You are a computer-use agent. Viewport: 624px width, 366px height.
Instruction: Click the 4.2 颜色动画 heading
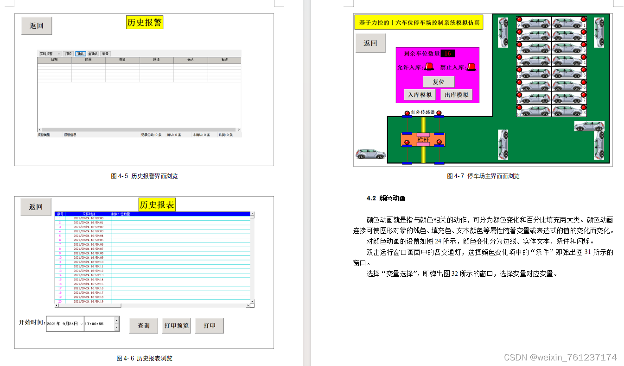point(386,198)
